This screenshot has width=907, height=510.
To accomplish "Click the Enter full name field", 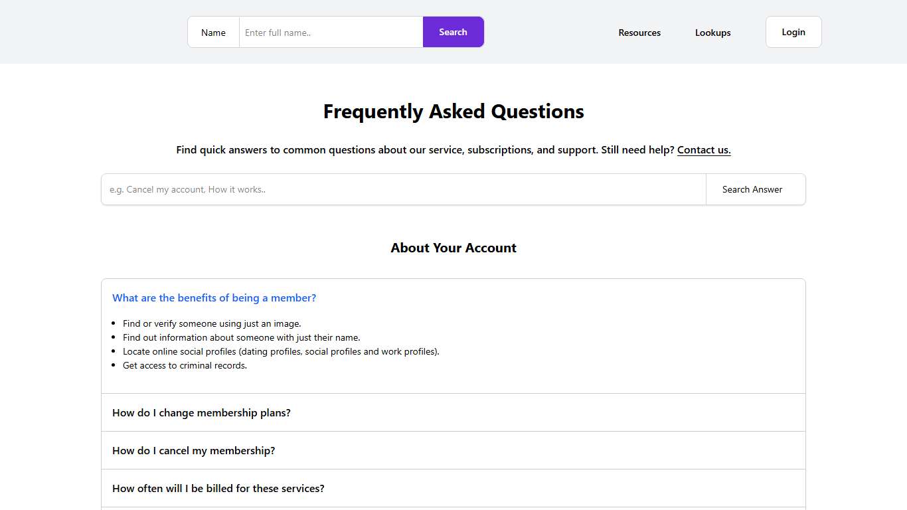I will click(330, 31).
